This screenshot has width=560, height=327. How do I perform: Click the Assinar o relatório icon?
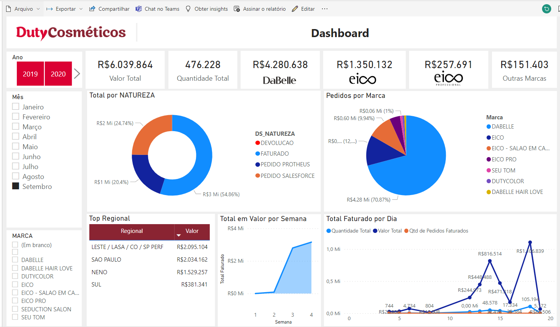237,9
